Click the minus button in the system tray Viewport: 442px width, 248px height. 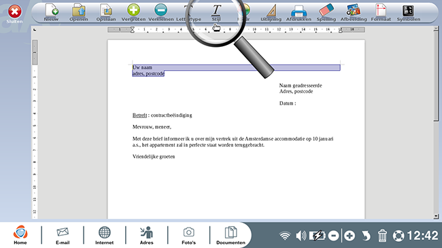334,236
